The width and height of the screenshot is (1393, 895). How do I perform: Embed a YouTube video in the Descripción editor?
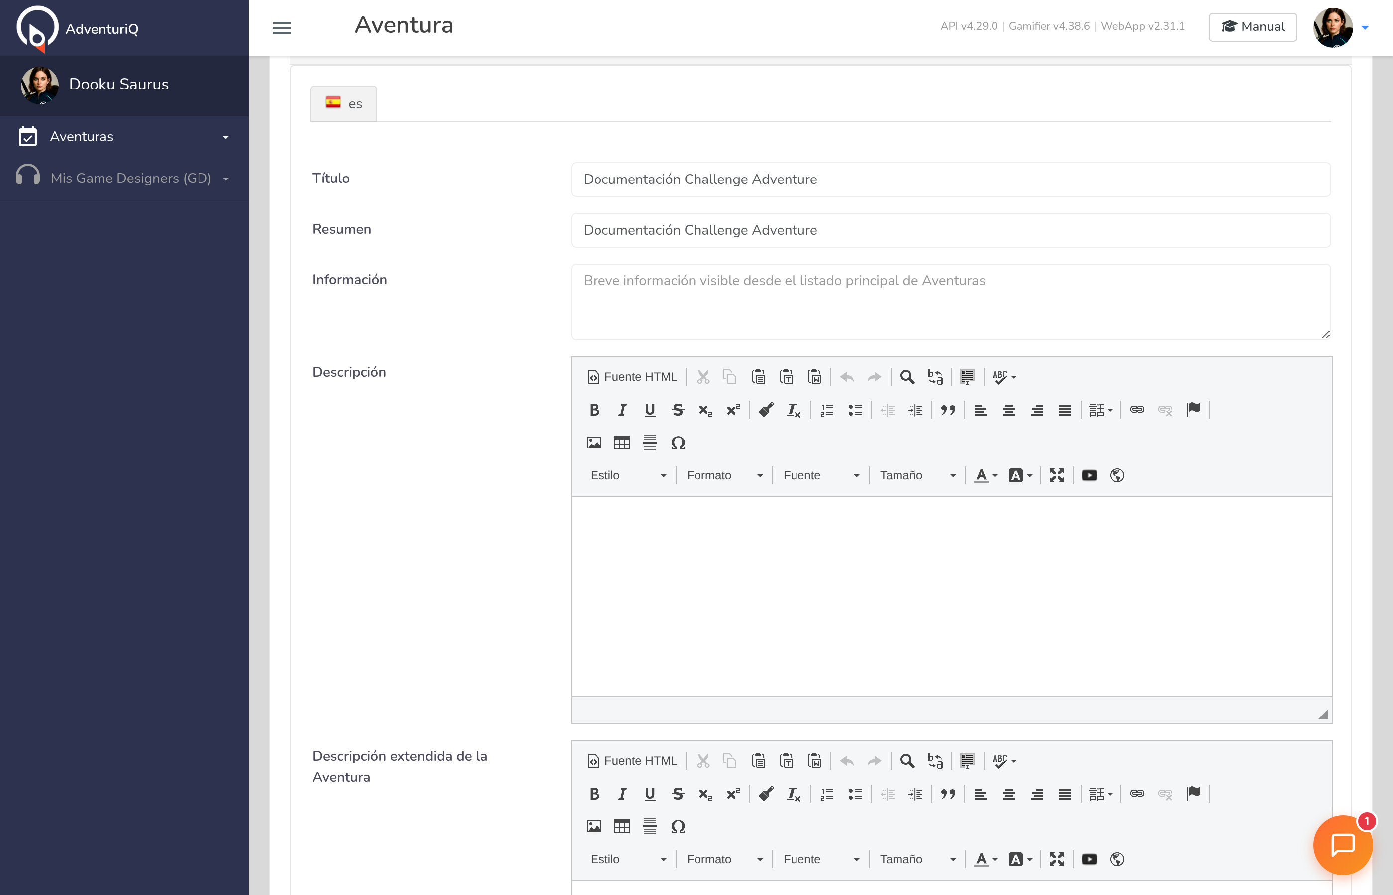(1090, 475)
